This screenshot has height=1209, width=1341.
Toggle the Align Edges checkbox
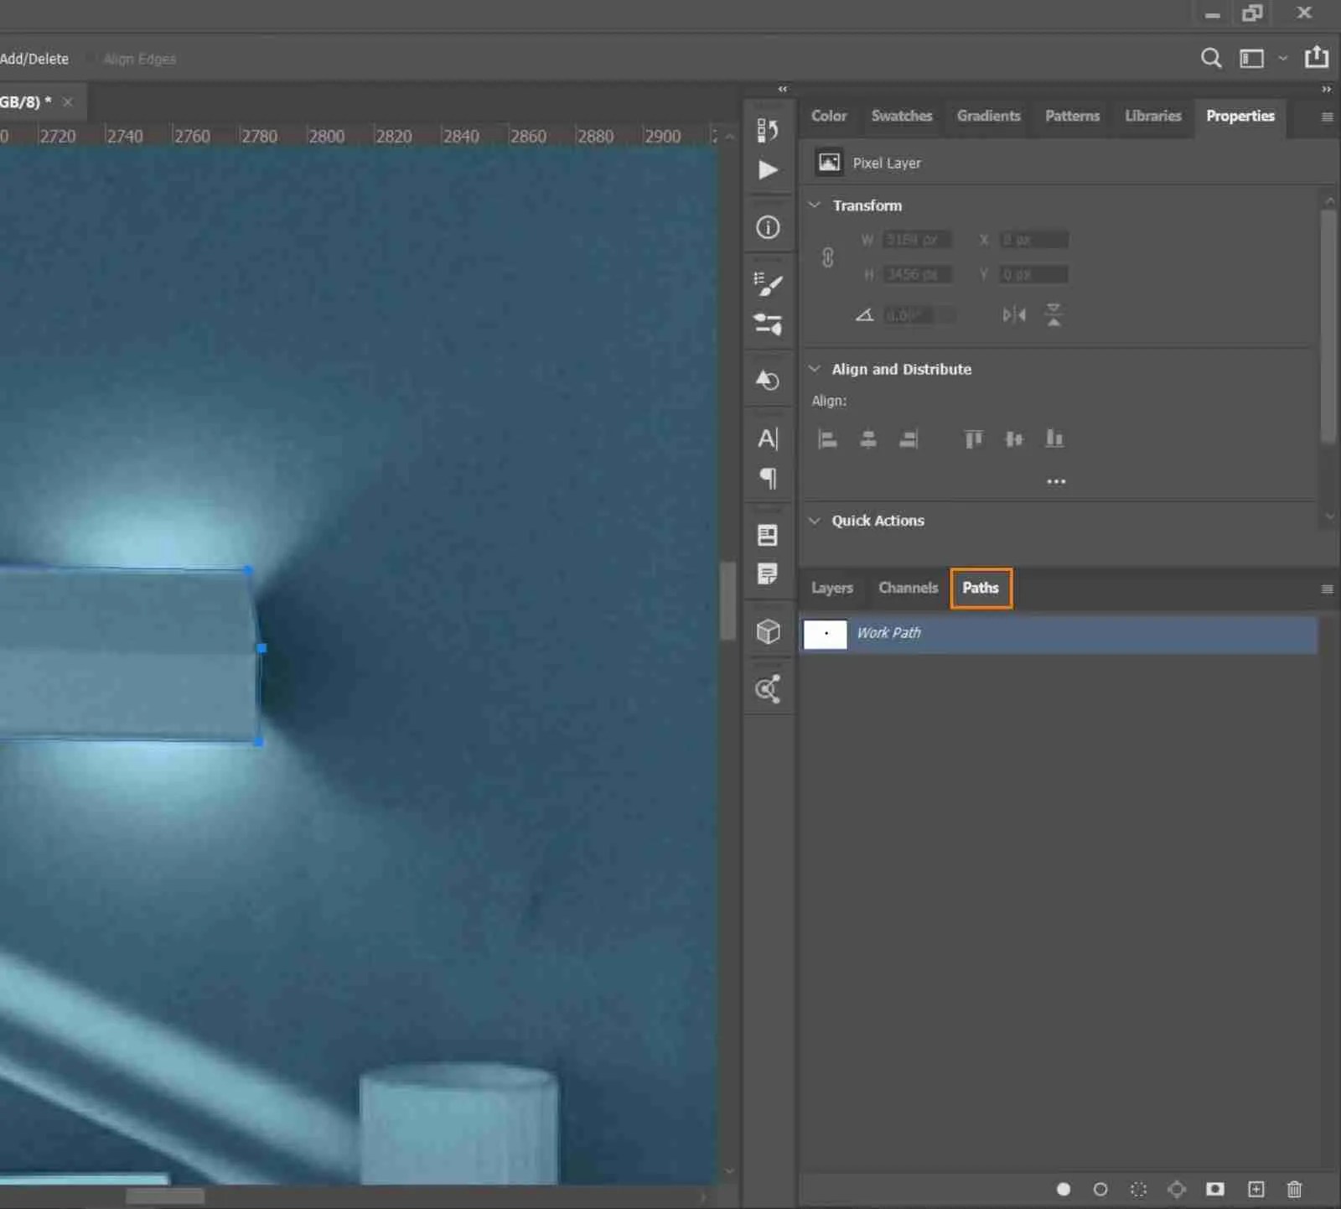(x=89, y=58)
